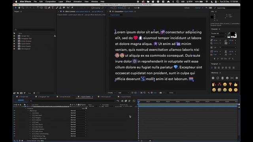
Task: Click the timeline composition mini-flowchart icon
Action: (x=118, y=101)
